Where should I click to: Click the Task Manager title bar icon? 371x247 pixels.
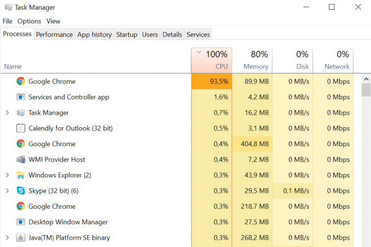tap(9, 7)
